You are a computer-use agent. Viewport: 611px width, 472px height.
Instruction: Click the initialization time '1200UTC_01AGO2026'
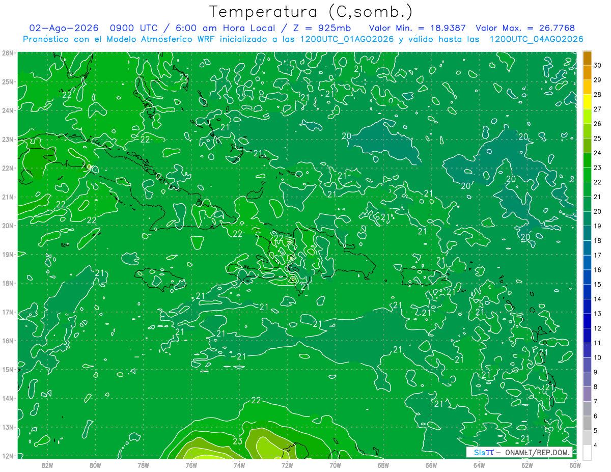coord(346,39)
